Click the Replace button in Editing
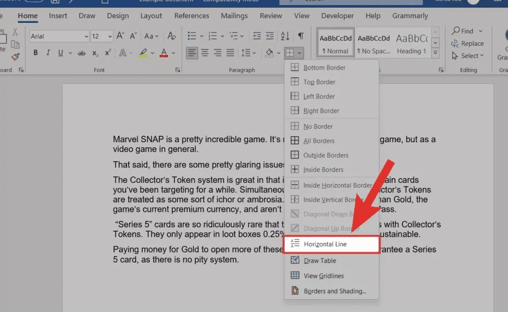The image size is (508, 312). 468,44
